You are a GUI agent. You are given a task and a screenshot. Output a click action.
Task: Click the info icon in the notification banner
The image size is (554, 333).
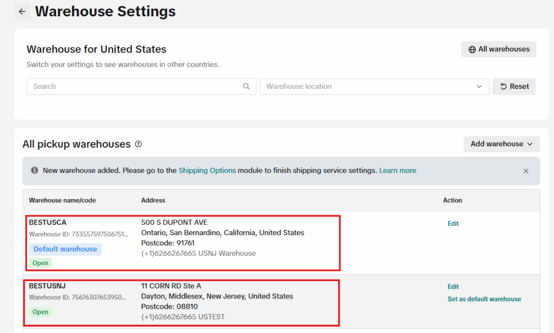coord(35,170)
